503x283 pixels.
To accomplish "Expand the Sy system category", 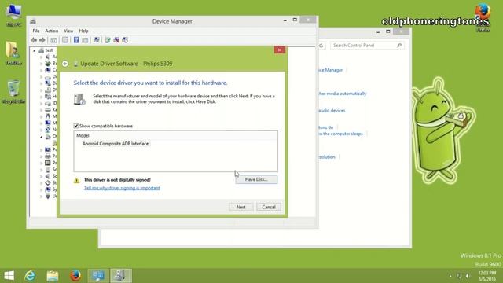I will point(41,189).
